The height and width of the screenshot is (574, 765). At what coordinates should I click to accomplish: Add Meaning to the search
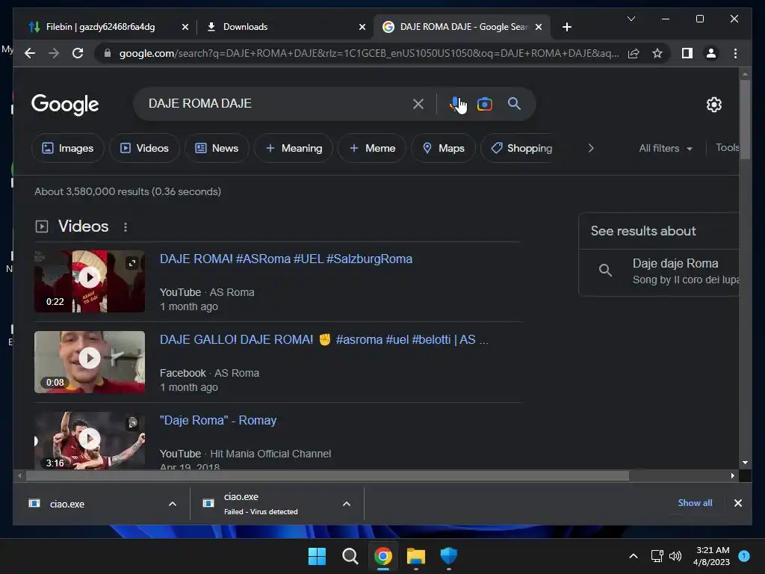click(x=294, y=148)
